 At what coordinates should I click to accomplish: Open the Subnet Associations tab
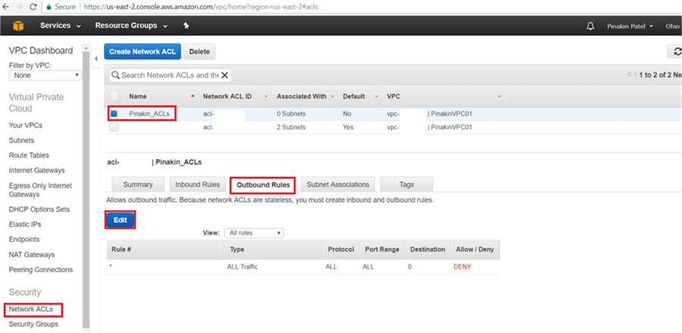click(338, 184)
